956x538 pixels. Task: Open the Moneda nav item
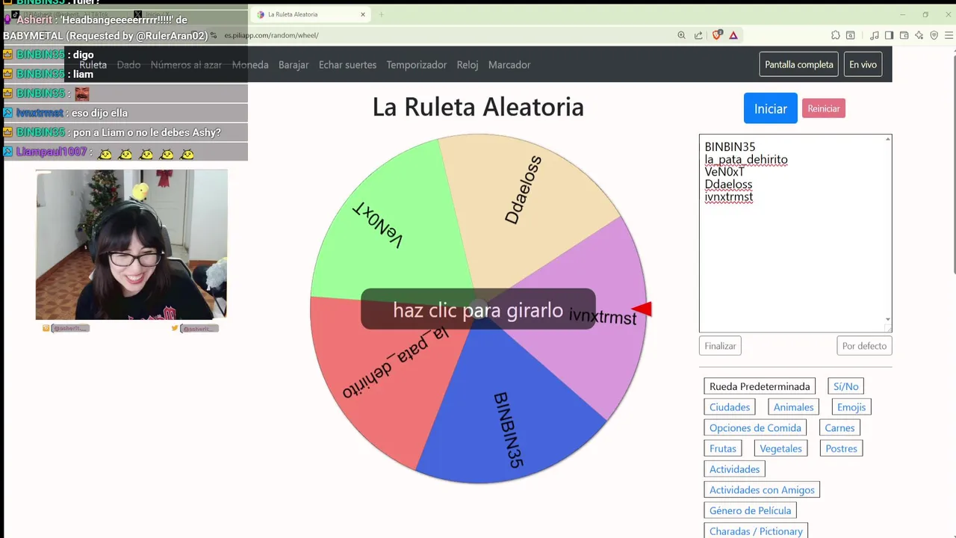tap(250, 65)
